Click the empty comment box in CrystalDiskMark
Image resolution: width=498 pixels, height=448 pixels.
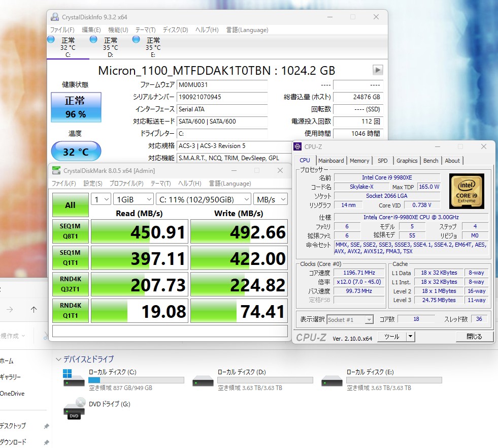[x=170, y=331]
